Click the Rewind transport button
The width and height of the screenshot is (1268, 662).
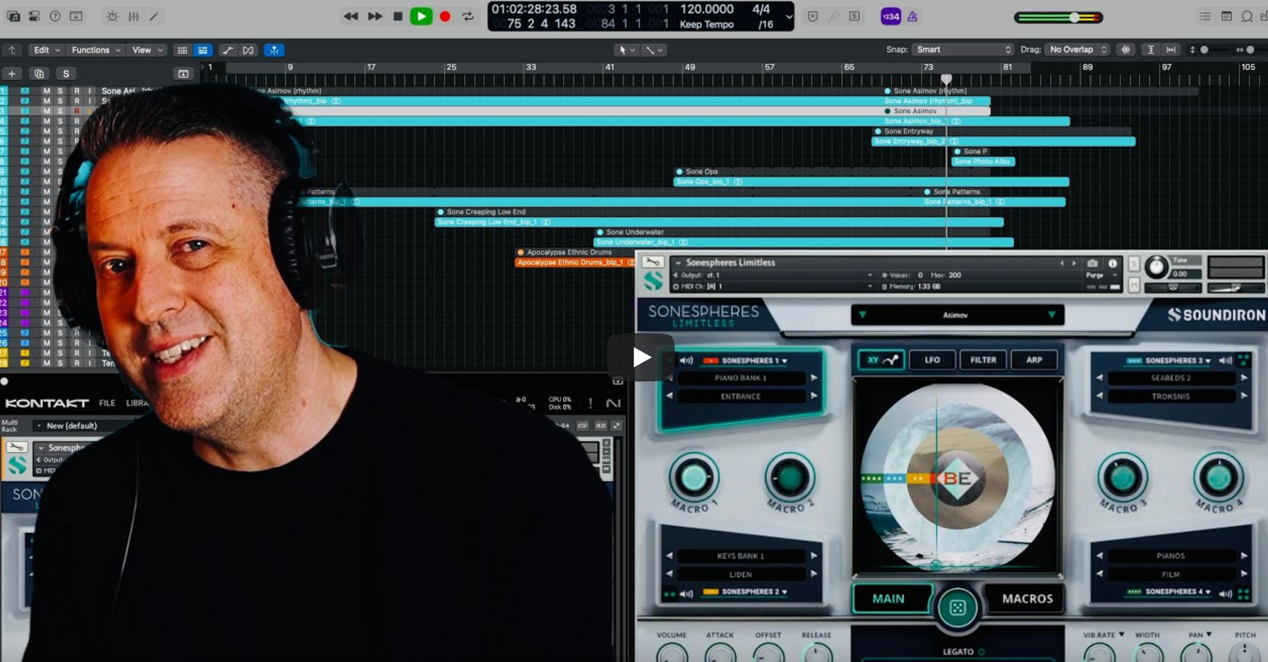[351, 16]
